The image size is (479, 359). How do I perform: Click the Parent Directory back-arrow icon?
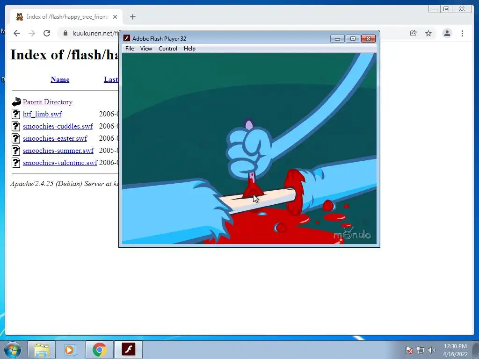(16, 101)
